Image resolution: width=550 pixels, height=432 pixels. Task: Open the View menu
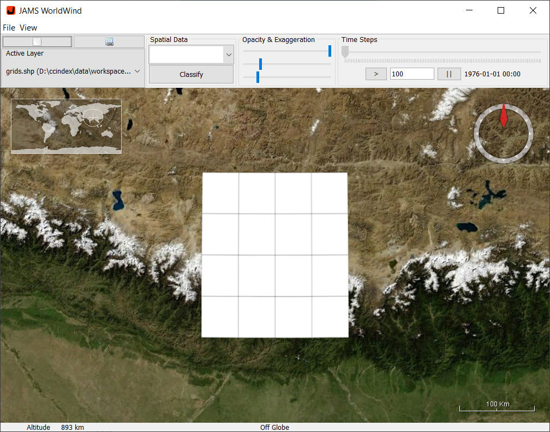(28, 28)
